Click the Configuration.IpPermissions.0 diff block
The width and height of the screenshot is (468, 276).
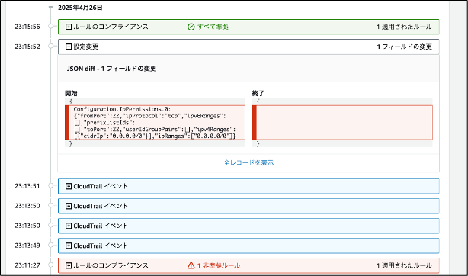[155, 123]
